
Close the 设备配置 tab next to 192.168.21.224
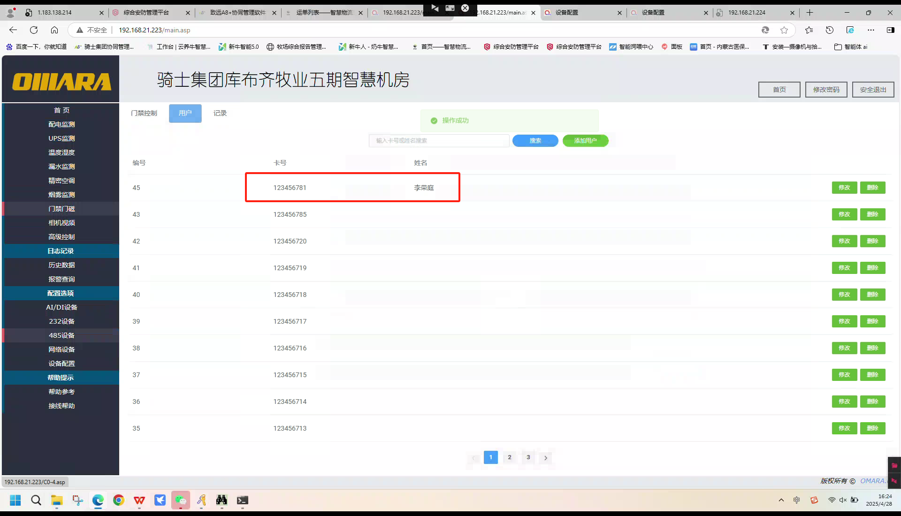coord(706,13)
